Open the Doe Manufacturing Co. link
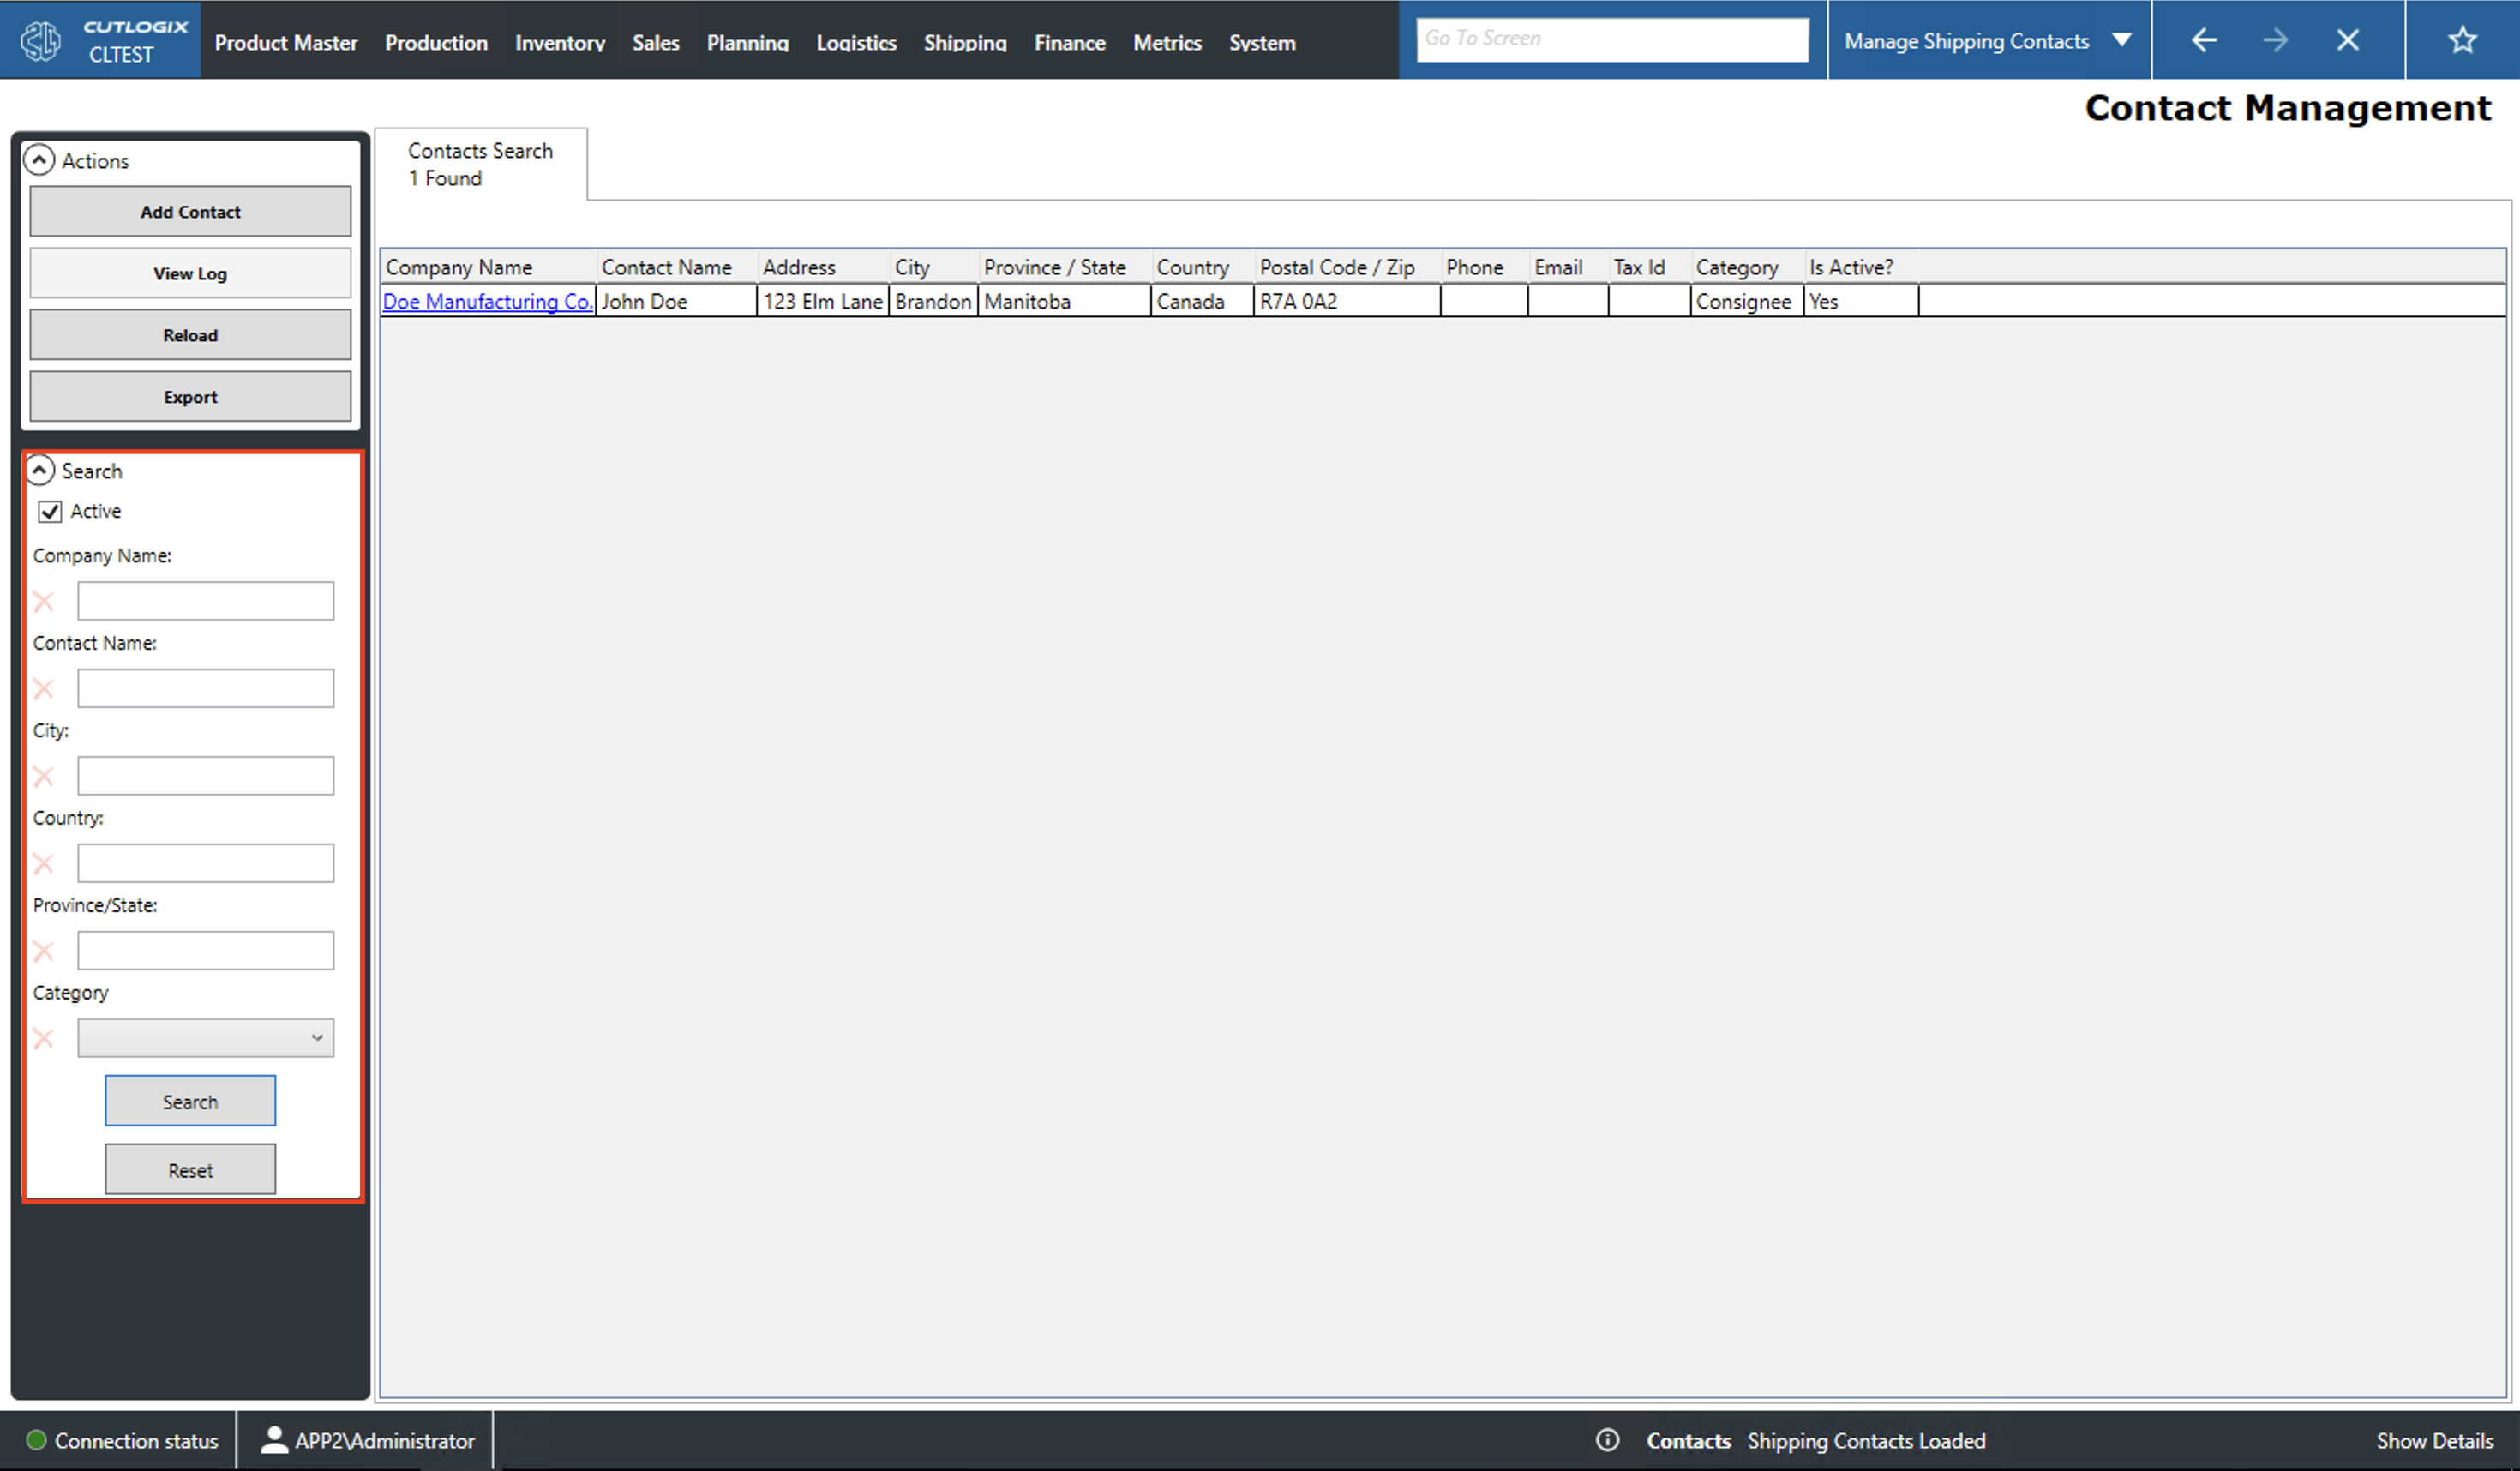This screenshot has height=1471, width=2520. [487, 301]
